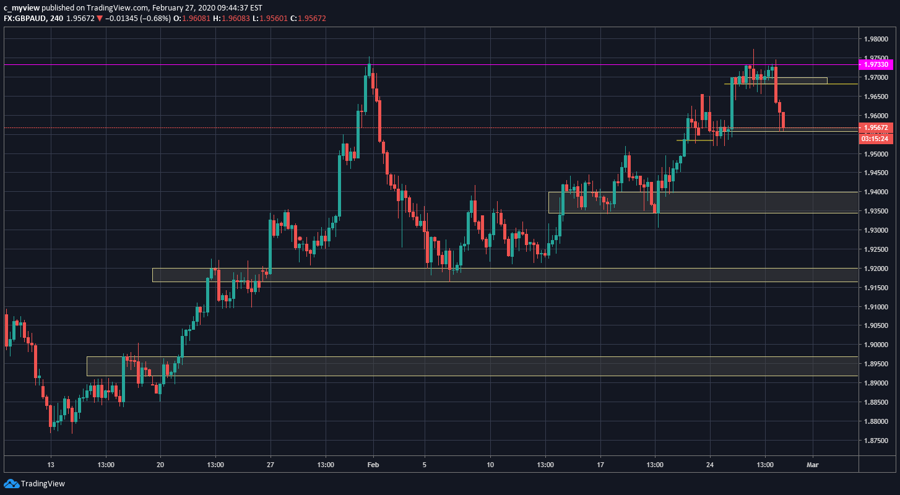This screenshot has height=495, width=900.
Task: Click the 1.91000 price axis label
Action: (876, 307)
